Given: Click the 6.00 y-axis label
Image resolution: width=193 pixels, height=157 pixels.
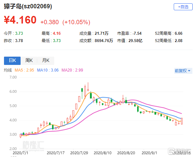Looking at the screenshot, I should click(13, 91).
